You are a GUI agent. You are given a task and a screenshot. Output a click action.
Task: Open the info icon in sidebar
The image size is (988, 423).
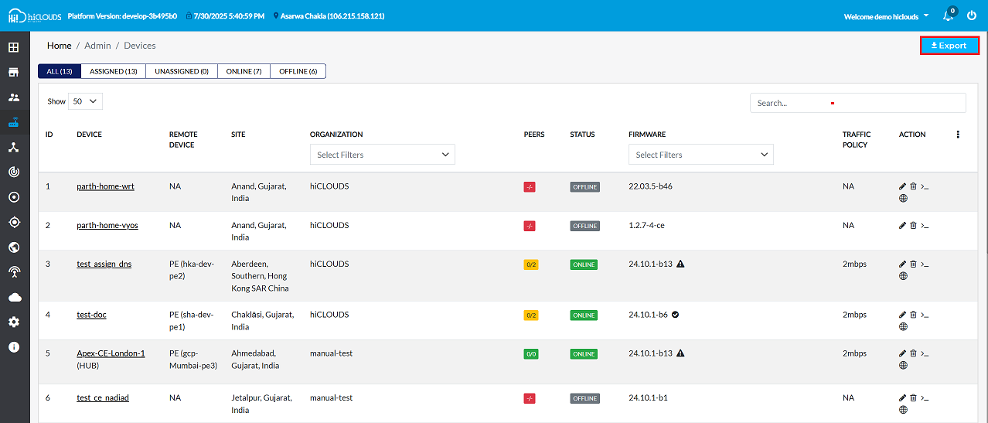point(14,346)
